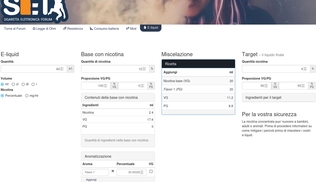Click the Nicotina base (VG) recipe row
The width and height of the screenshot is (316, 182).
pyautogui.click(x=198, y=81)
